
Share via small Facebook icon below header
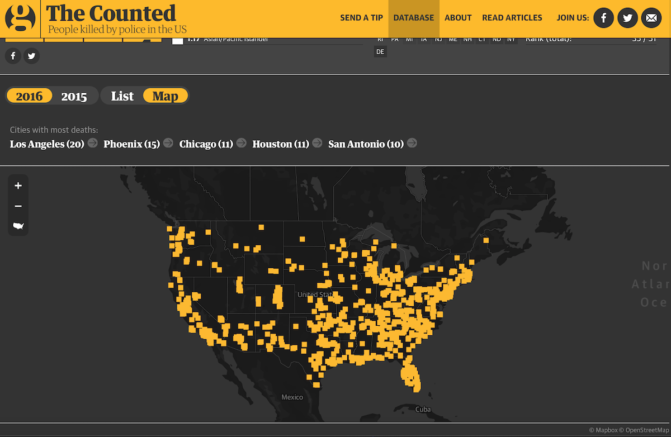[x=13, y=56]
